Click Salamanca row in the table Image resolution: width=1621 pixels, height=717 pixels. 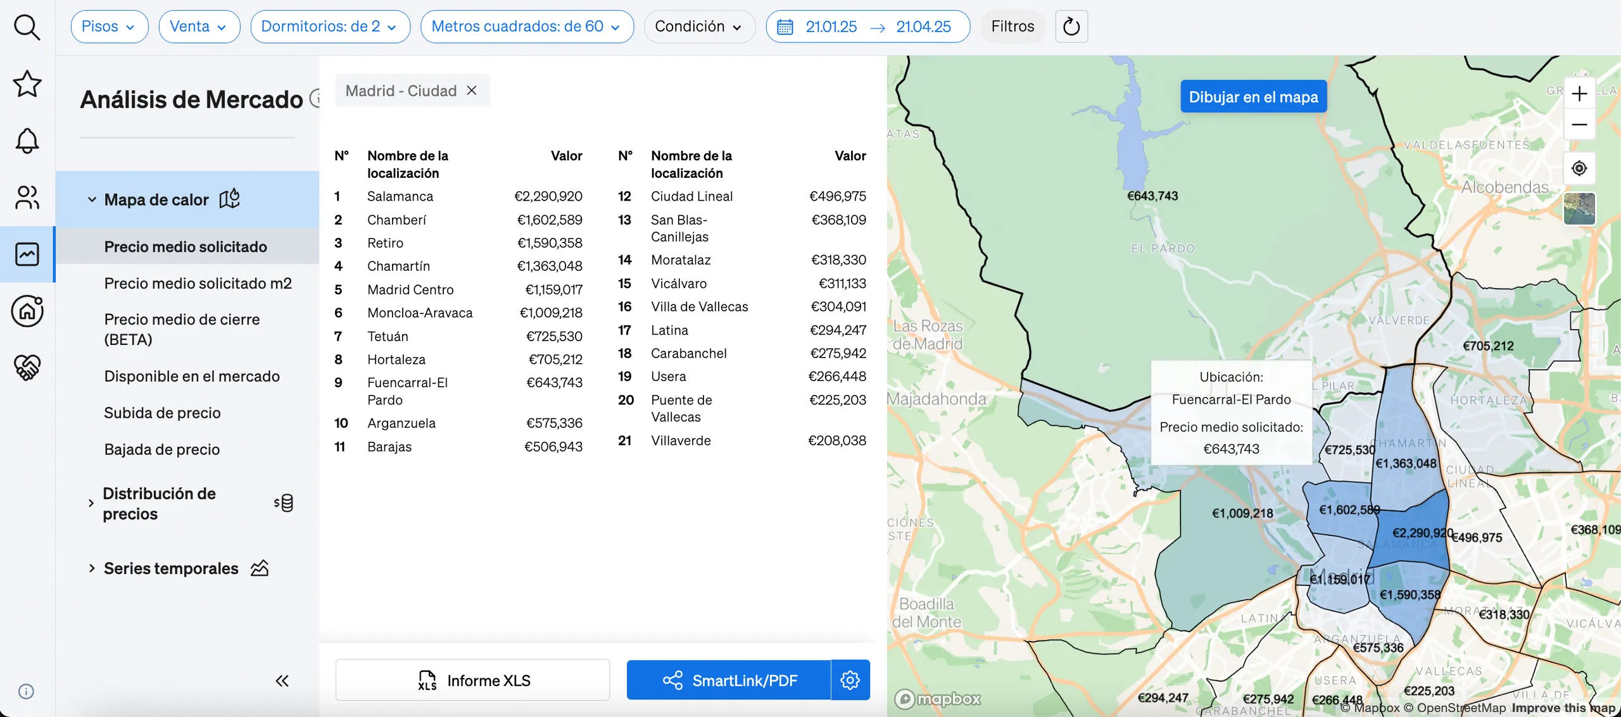click(x=458, y=196)
